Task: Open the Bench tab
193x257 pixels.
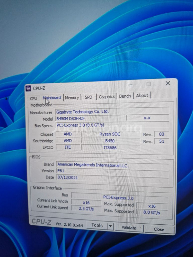Action: click(x=125, y=96)
